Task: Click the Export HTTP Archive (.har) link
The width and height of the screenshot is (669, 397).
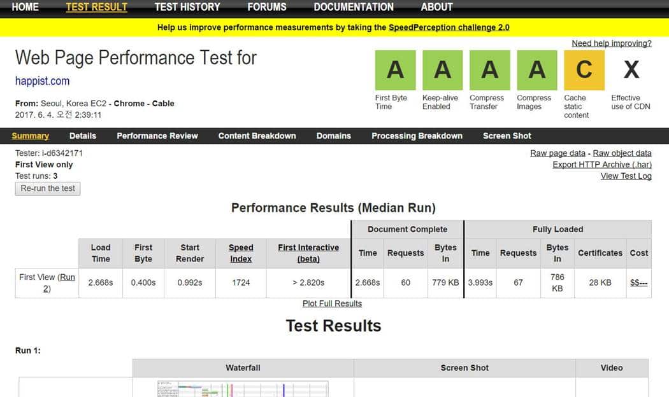Action: pos(602,165)
